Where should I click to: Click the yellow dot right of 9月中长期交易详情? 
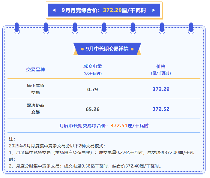[x=132, y=49]
